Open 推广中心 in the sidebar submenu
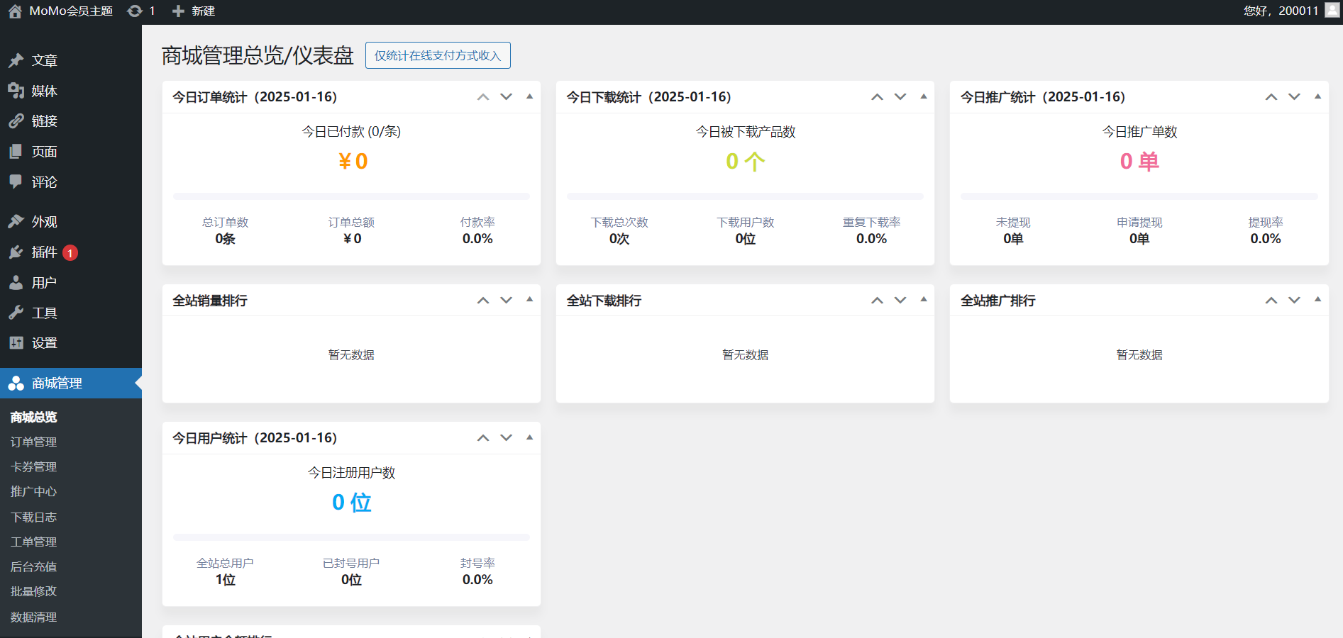 pyautogui.click(x=33, y=491)
